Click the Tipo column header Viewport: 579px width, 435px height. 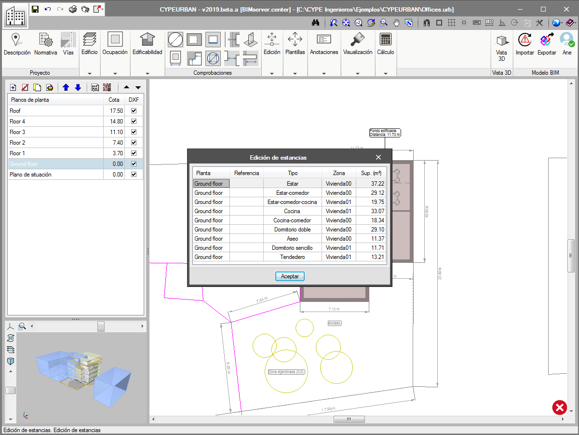[x=293, y=173]
